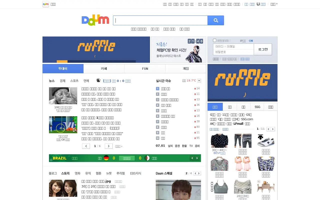Viewport: 320px width, 200px height.
Task: Click the 비밀번호 password field
Action: point(233,52)
